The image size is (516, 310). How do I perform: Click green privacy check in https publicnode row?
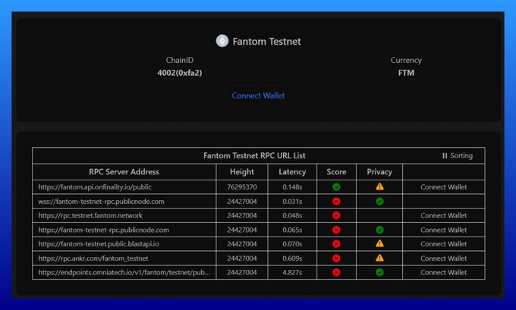coord(379,230)
